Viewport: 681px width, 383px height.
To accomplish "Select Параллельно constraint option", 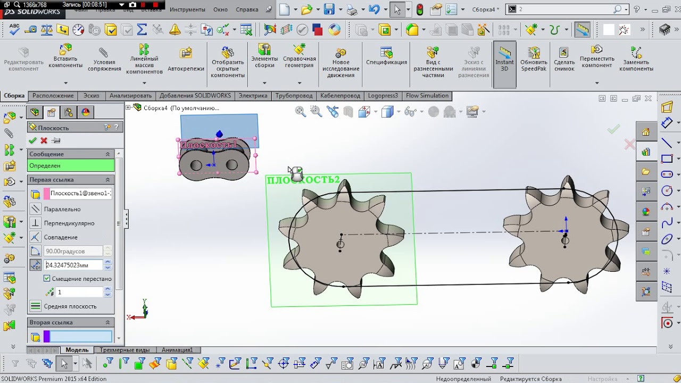I will [x=36, y=209].
